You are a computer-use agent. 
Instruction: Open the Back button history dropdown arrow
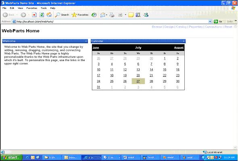pos(17,15)
